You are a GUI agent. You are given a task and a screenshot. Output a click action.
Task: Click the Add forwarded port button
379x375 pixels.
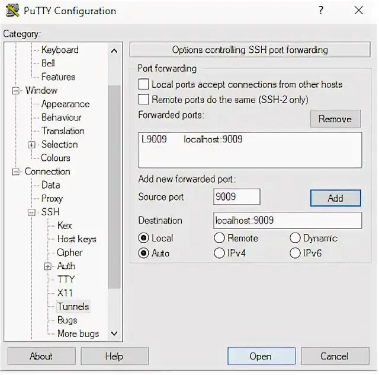[x=335, y=198]
